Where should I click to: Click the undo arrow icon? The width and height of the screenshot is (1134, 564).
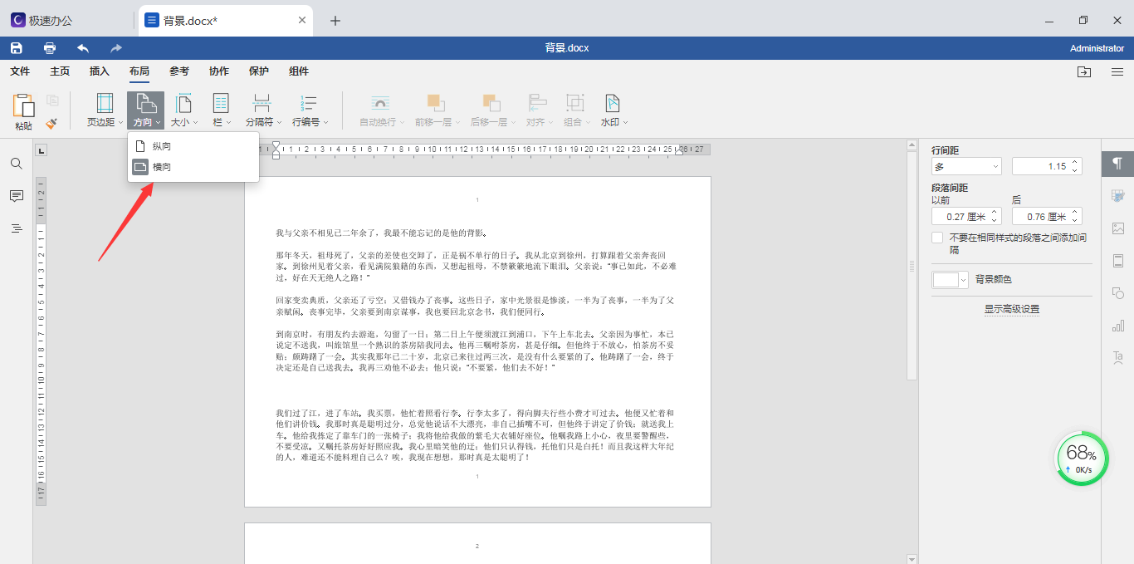pyautogui.click(x=83, y=48)
